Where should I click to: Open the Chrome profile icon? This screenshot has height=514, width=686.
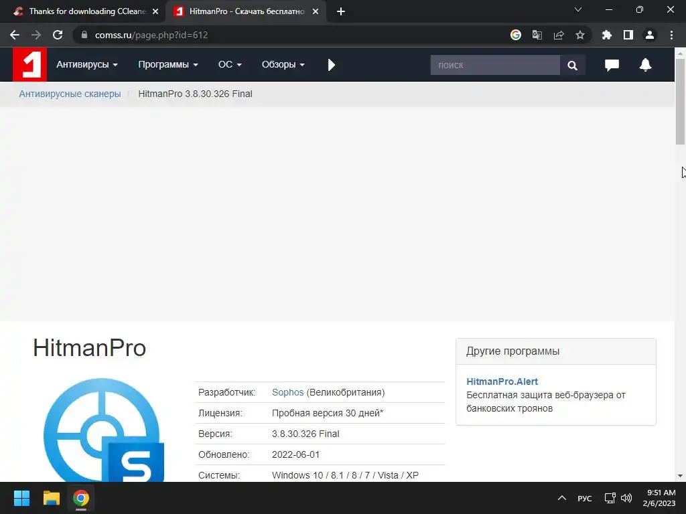pos(650,35)
